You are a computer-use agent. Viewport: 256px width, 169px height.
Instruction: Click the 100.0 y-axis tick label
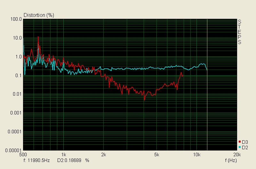(16, 19)
